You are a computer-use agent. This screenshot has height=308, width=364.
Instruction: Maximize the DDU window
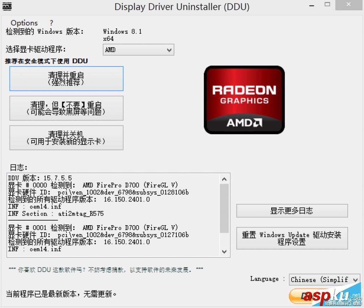tap(327, 4)
